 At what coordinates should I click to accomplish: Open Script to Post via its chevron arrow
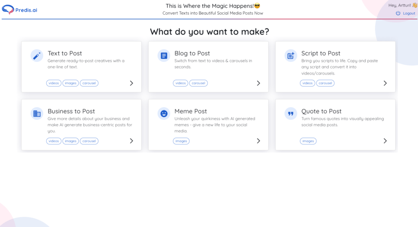pos(385,83)
